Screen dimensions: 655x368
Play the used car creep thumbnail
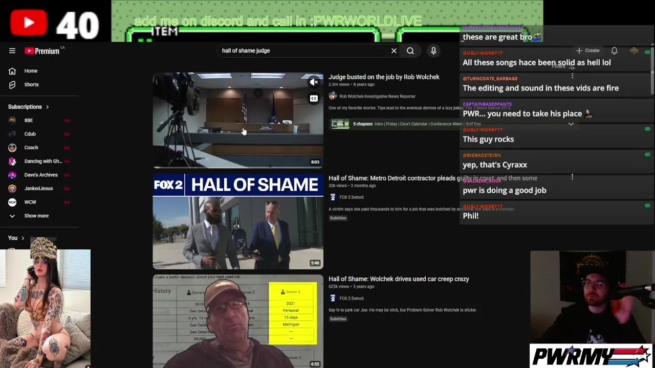point(238,321)
